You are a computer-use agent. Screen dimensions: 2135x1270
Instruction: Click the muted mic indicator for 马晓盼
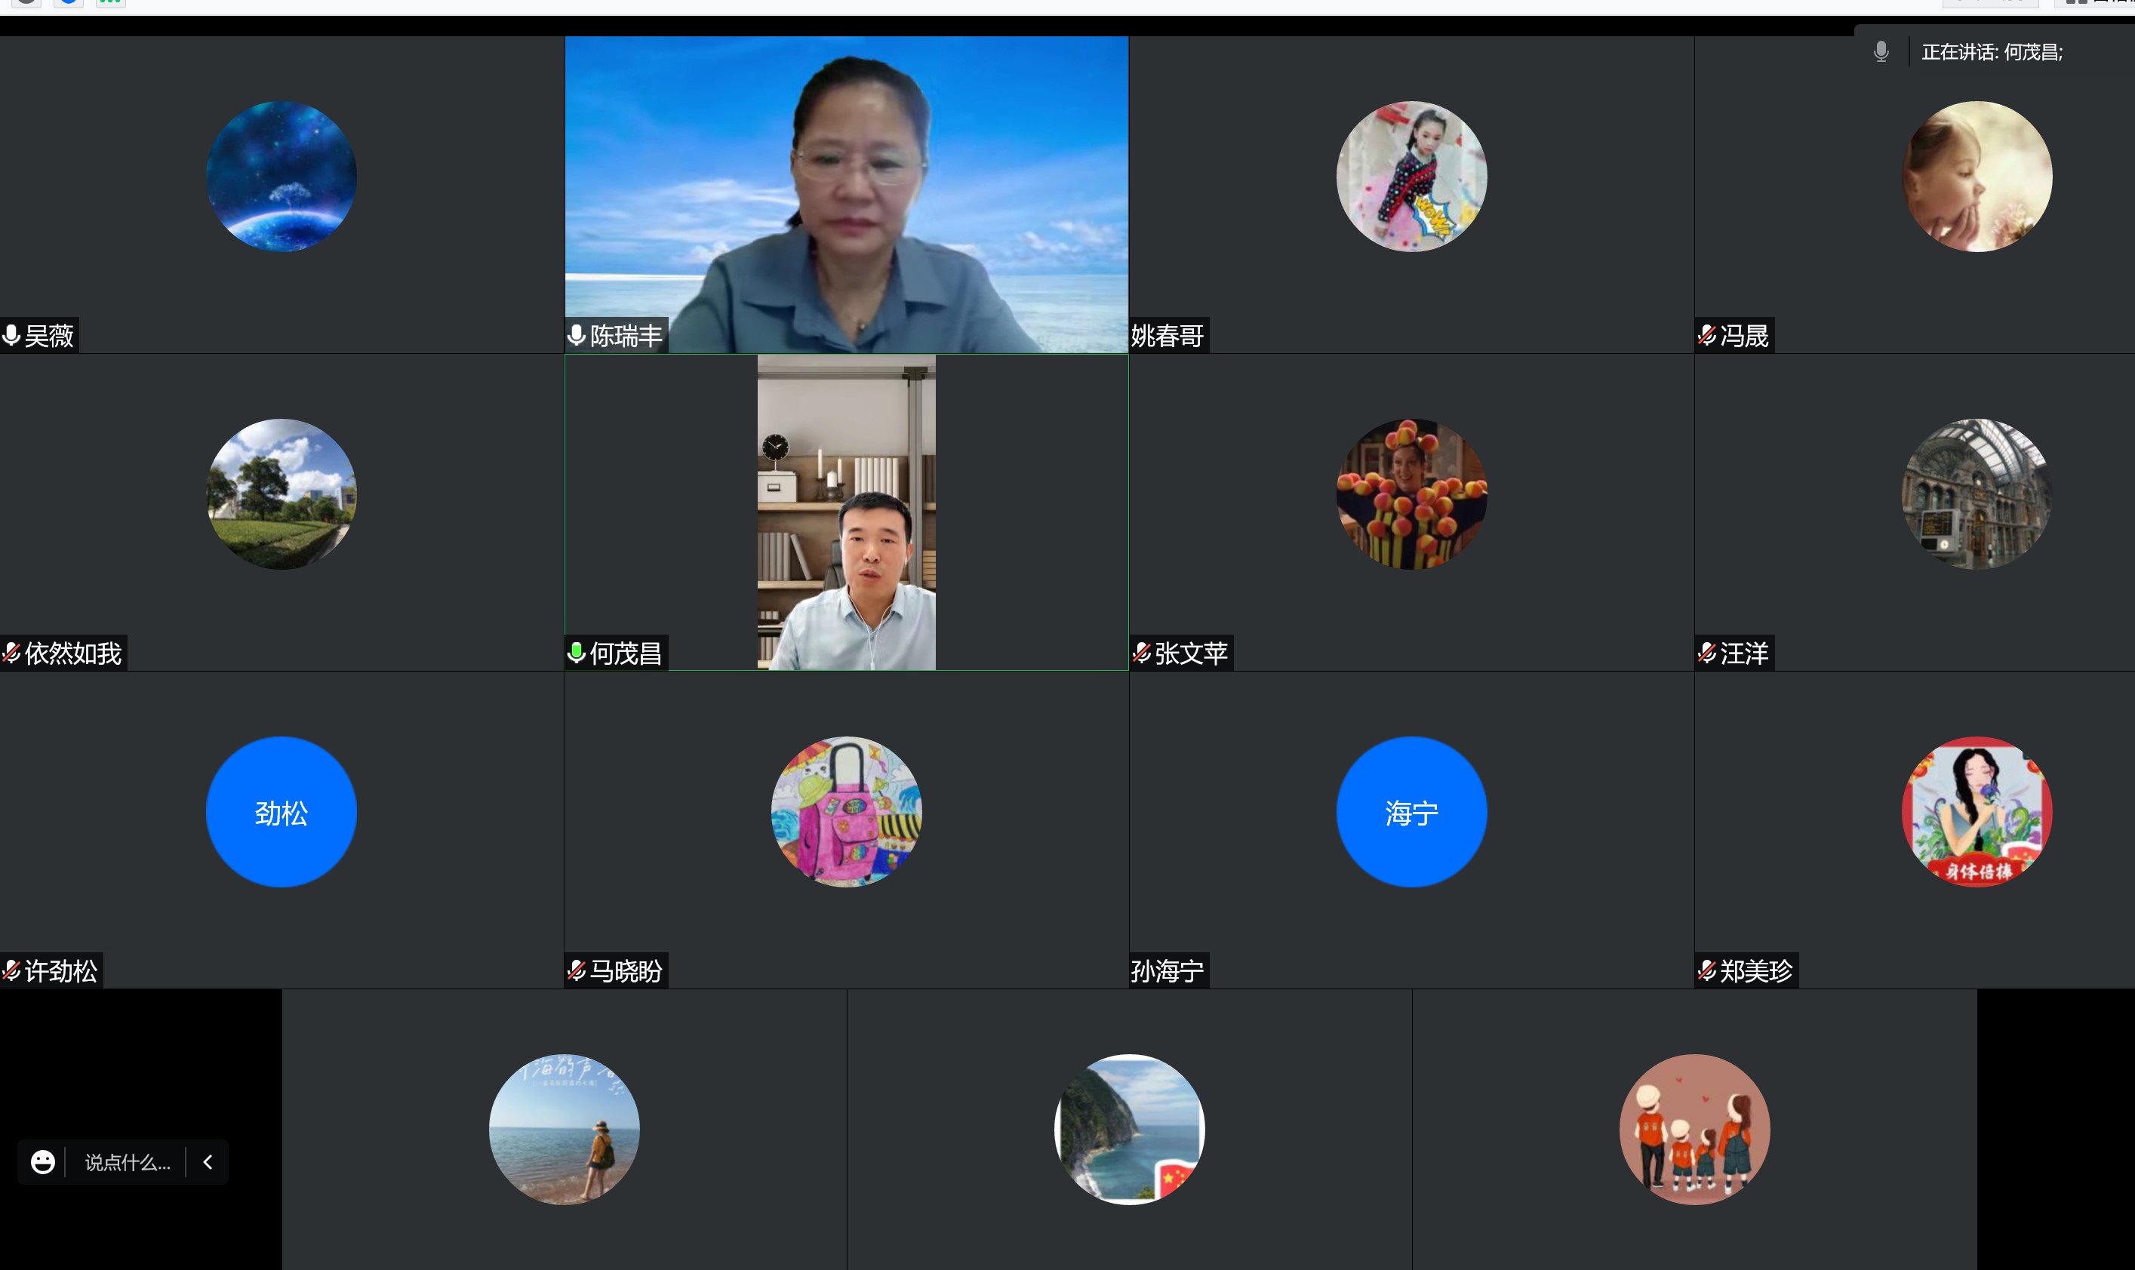(577, 970)
